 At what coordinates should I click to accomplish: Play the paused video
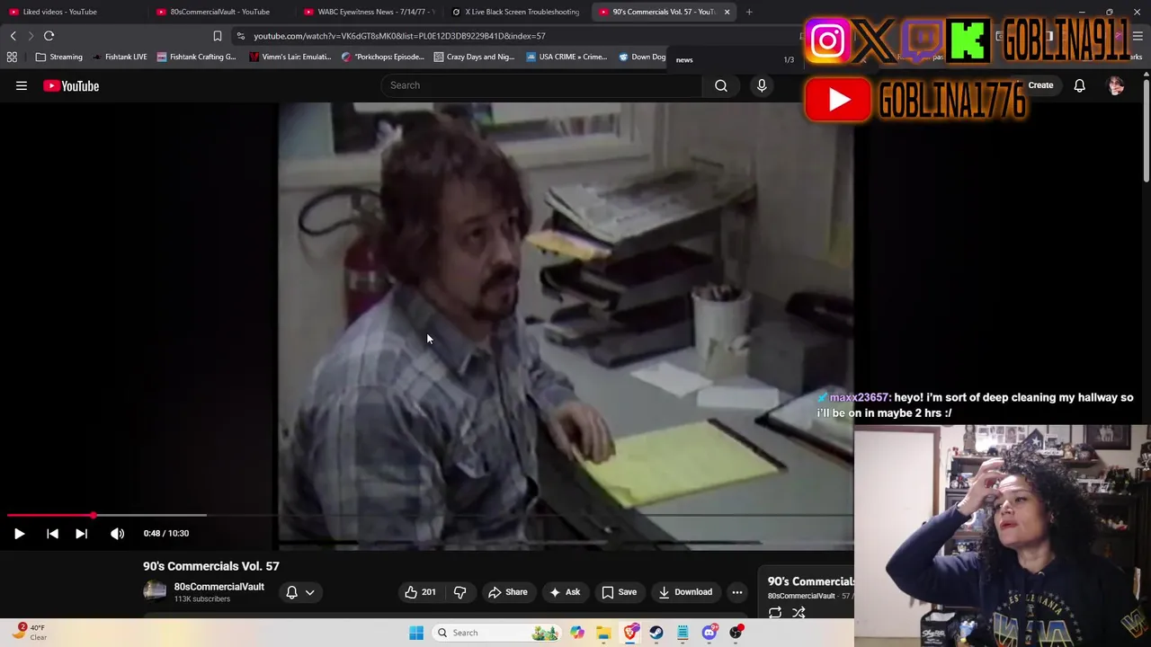19,533
